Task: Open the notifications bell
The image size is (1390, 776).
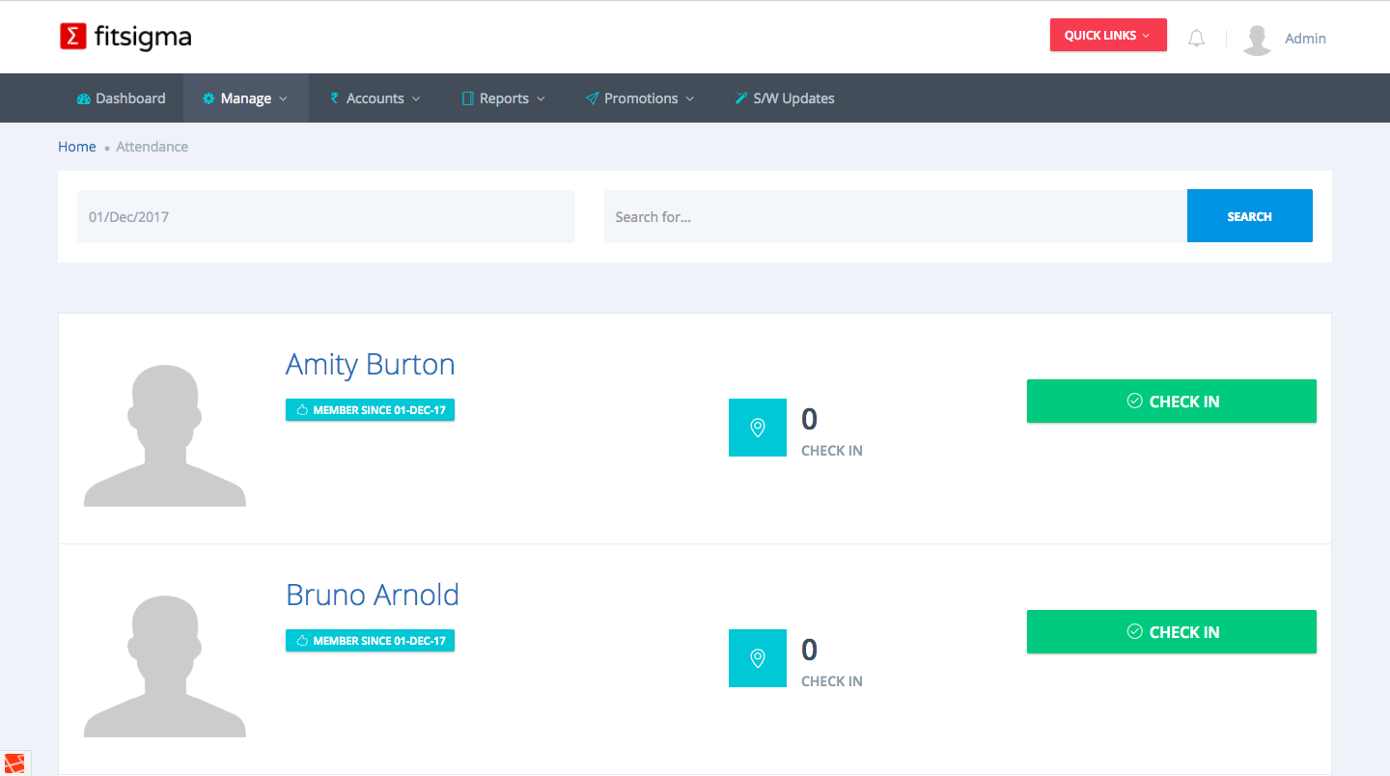Action: [1196, 39]
